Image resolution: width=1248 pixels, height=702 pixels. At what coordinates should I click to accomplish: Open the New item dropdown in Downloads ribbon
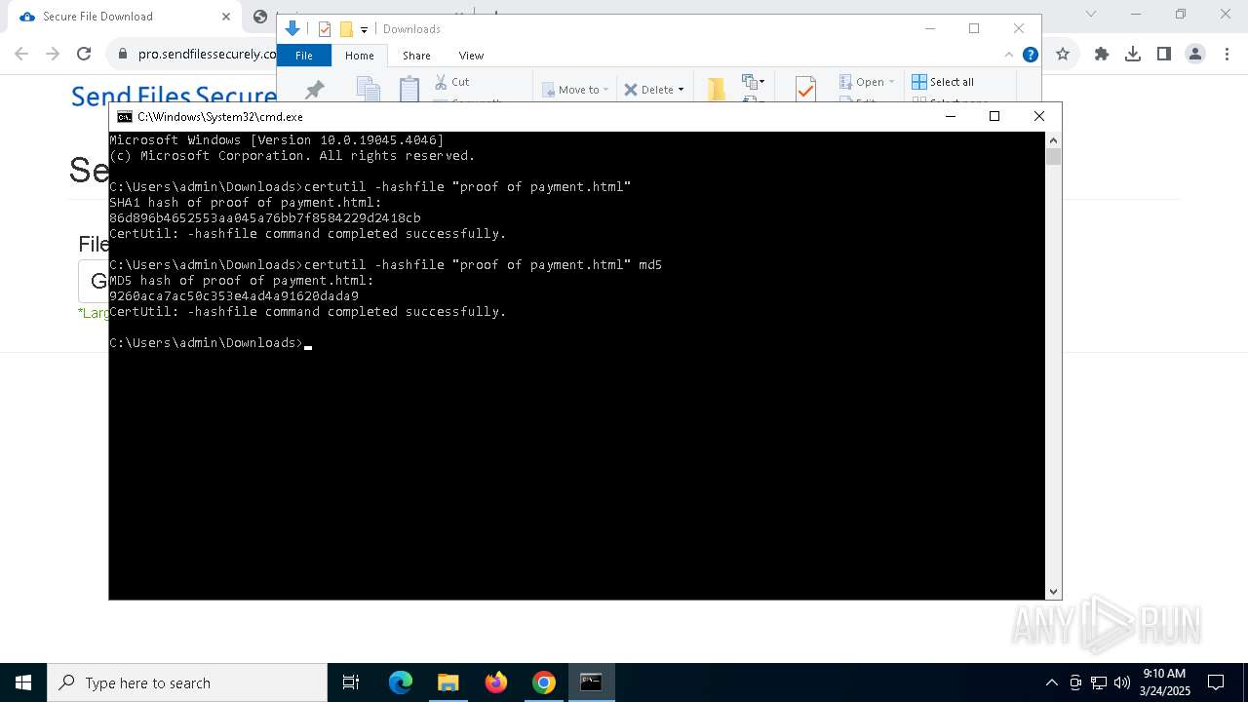click(753, 82)
